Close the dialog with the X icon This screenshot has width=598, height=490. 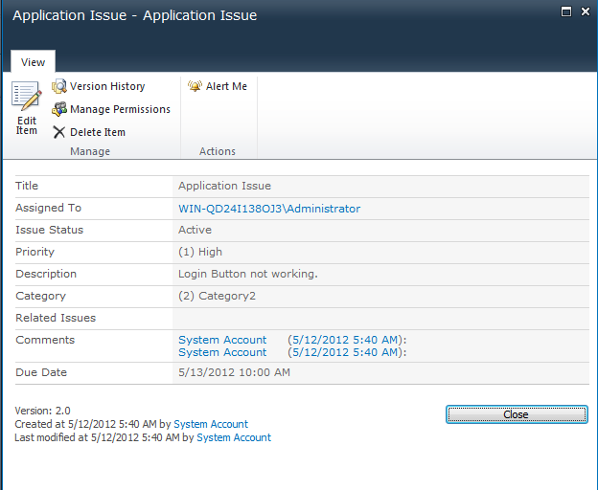[586, 11]
